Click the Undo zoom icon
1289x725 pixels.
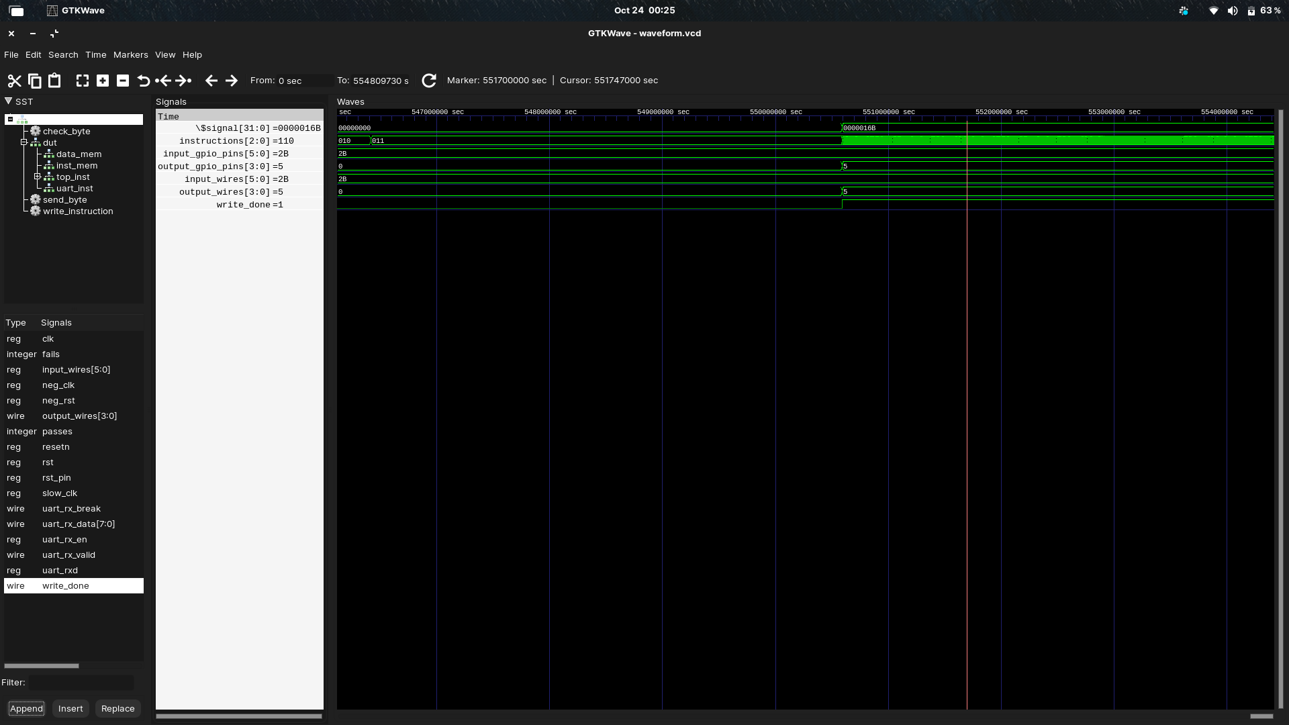pyautogui.click(x=143, y=81)
